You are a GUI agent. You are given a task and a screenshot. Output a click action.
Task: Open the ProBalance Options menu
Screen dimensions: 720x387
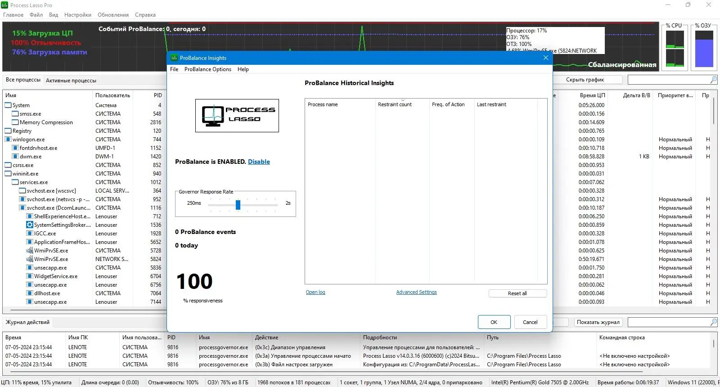(208, 69)
